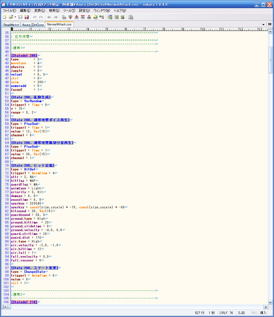The width and height of the screenshot is (274, 317).
Task: Jump to previous location in move history
Action: pos(49,17)
